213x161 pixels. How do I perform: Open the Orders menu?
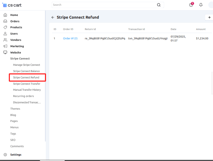(15, 21)
